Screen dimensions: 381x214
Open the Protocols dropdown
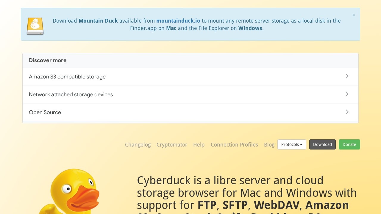coord(292,144)
